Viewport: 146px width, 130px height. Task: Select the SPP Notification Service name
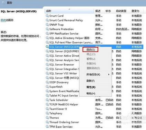click(64, 34)
